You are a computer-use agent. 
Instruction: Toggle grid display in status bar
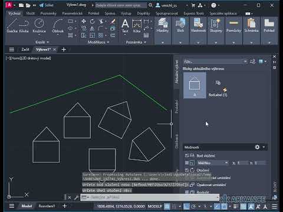pyautogui.click(x=167, y=206)
